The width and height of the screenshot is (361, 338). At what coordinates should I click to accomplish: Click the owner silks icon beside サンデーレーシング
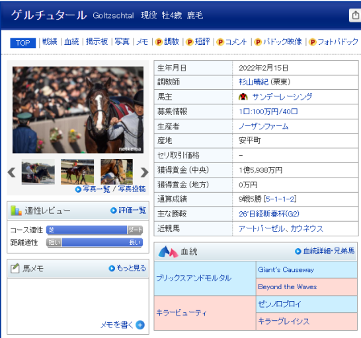[243, 97]
